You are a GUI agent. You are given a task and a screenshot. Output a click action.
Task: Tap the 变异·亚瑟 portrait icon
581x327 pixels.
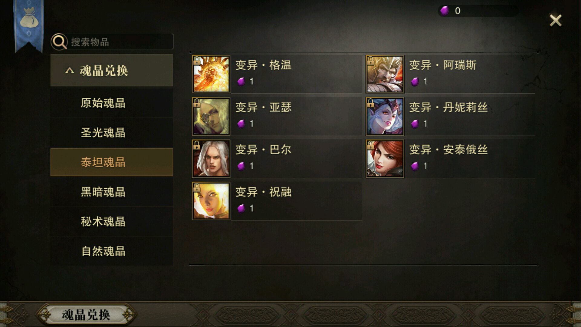(211, 116)
